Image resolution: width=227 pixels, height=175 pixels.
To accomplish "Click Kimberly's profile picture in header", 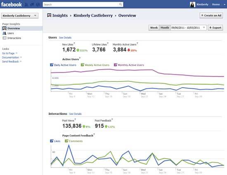I will click(x=193, y=5).
